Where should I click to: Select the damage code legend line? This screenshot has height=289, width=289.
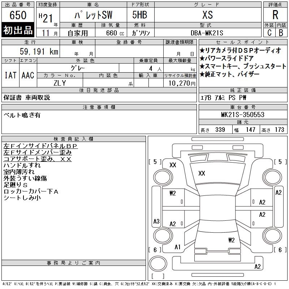point(139,284)
